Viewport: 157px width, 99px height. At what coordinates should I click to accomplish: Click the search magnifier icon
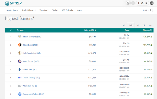[x=151, y=10]
